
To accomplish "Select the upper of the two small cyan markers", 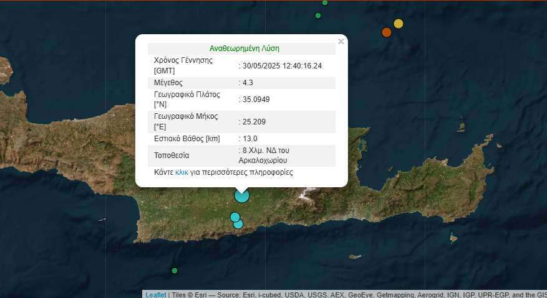I will (235, 217).
